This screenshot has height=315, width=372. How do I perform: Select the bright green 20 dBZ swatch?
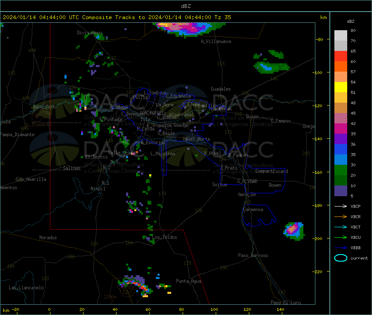tap(341, 170)
